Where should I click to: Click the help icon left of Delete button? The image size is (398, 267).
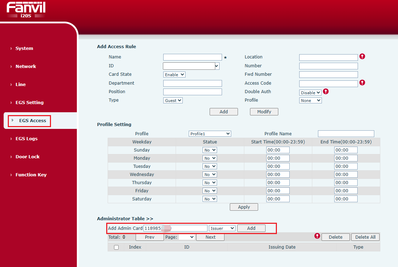coord(317,236)
